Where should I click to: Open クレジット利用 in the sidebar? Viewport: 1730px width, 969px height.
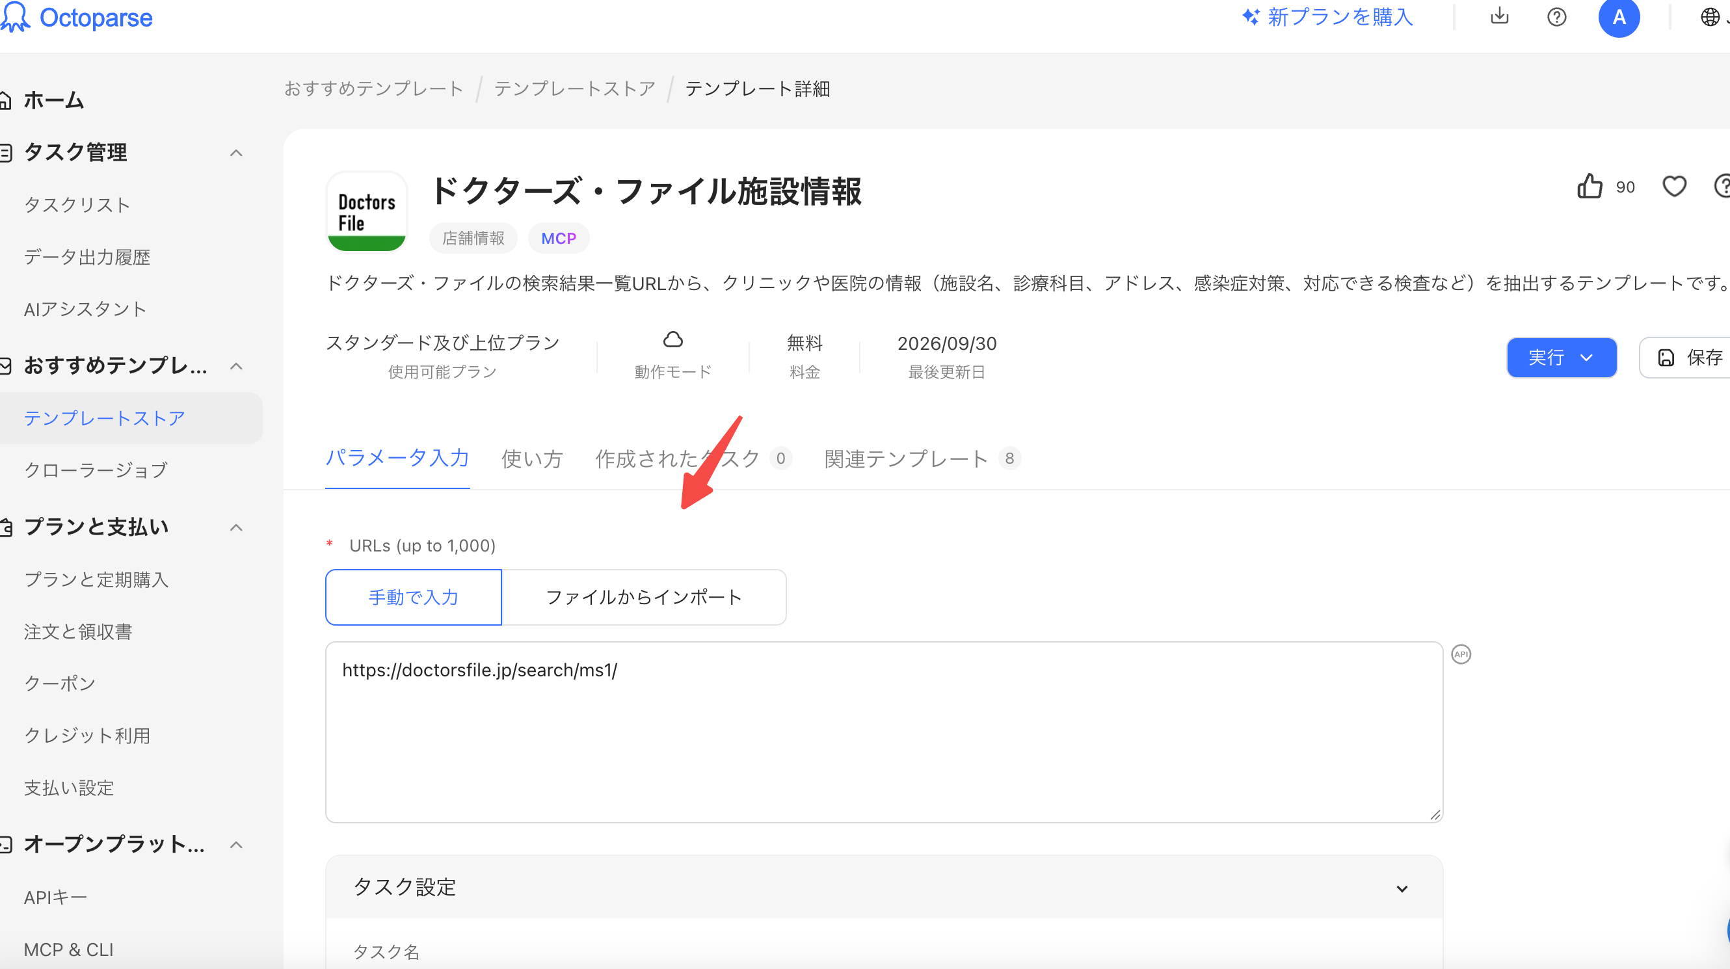tap(87, 736)
